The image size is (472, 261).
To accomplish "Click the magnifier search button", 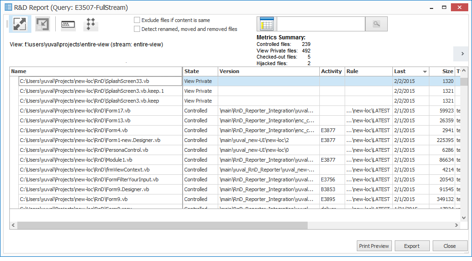I will 376,24.
